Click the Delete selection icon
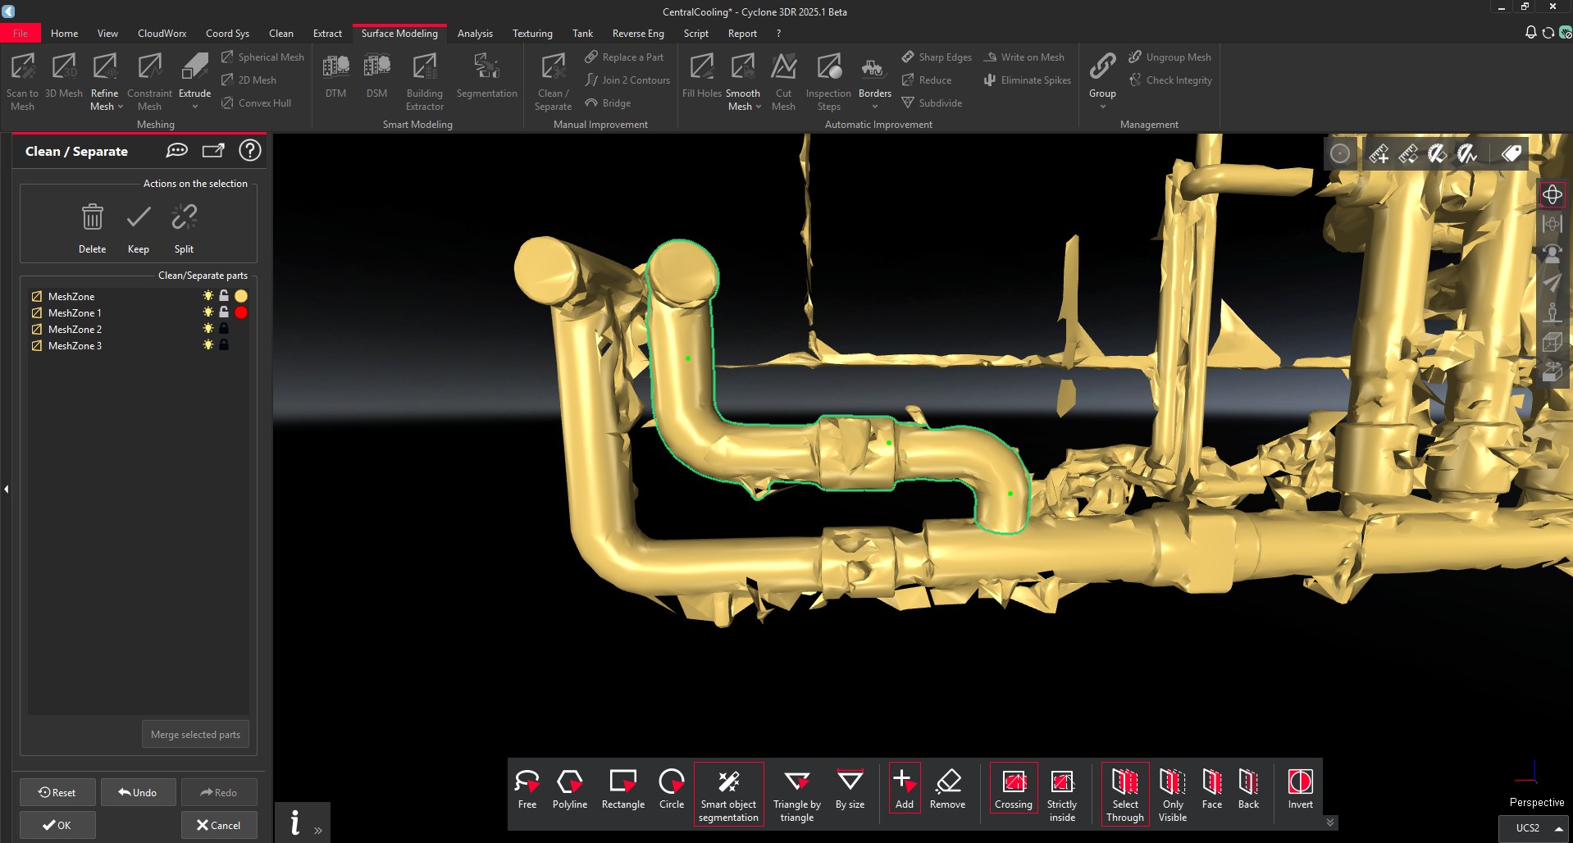The width and height of the screenshot is (1573, 843). 92,218
